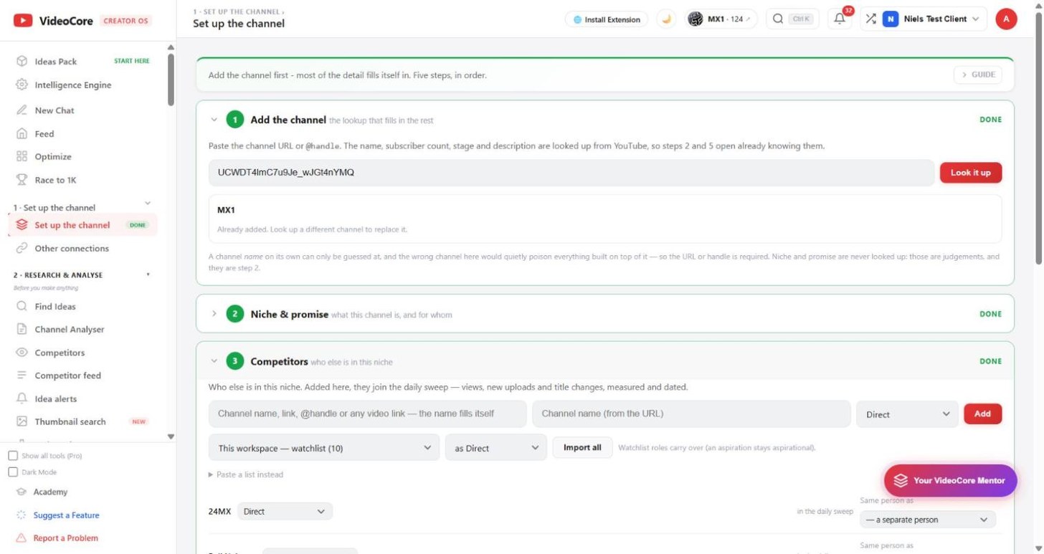Screen dimensions: 1044x554
Task: Open the Your VideoCore Mentor button
Action: [x=950, y=481]
